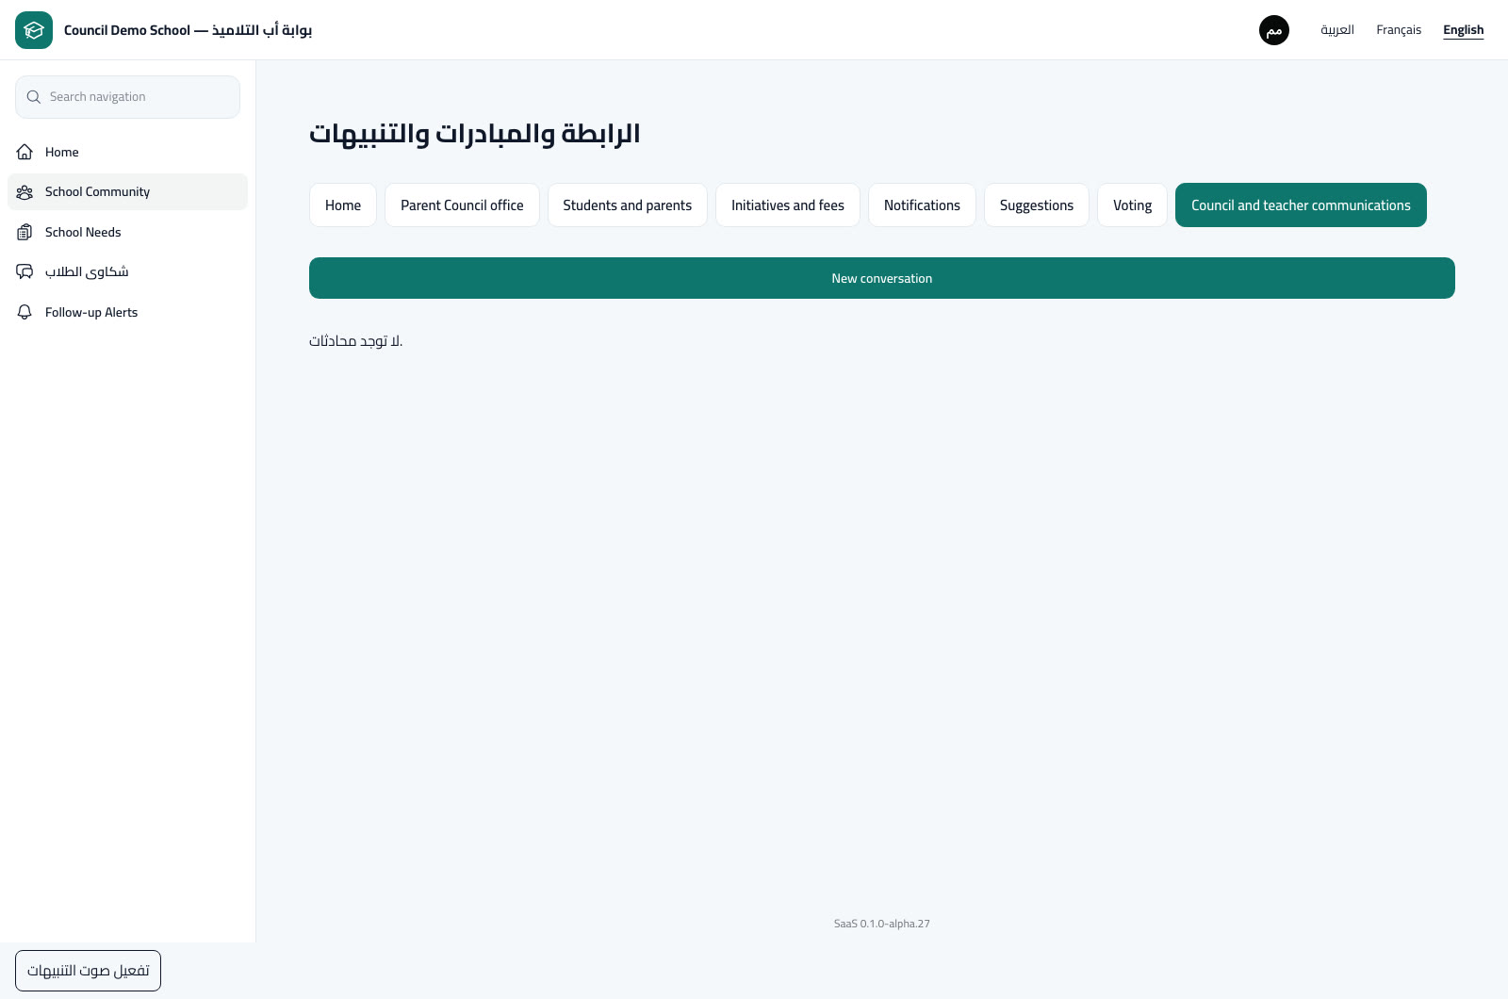Click the user avatar icon in header
This screenshot has width=1508, height=999.
[1274, 30]
